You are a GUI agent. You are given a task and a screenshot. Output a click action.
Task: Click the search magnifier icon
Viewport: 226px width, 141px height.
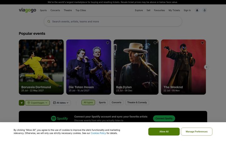[49, 21]
